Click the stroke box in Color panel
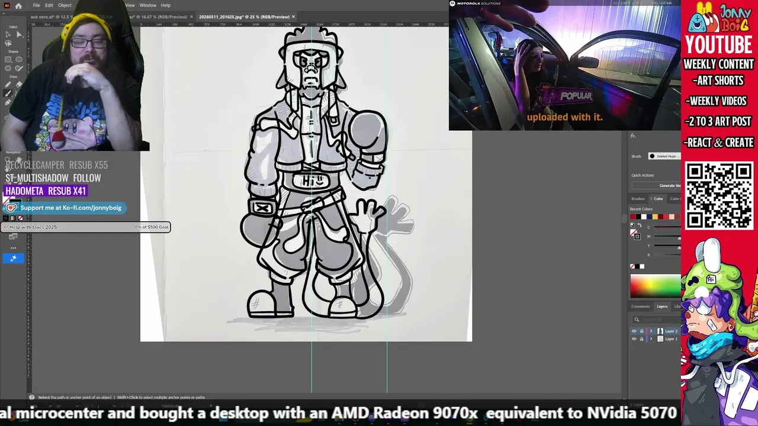This screenshot has height=426, width=758. 637,236
